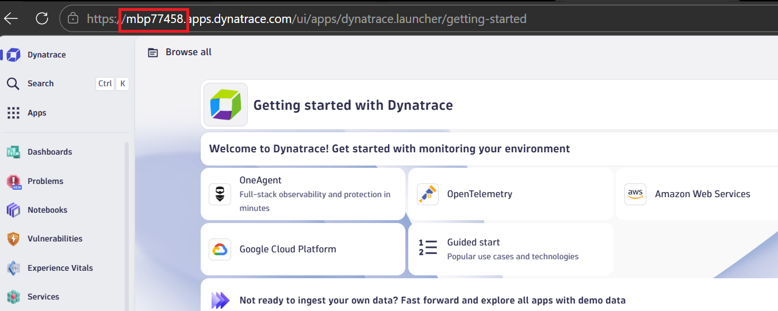The image size is (778, 311).
Task: Click the Guided start numbered list icon
Action: click(428, 248)
